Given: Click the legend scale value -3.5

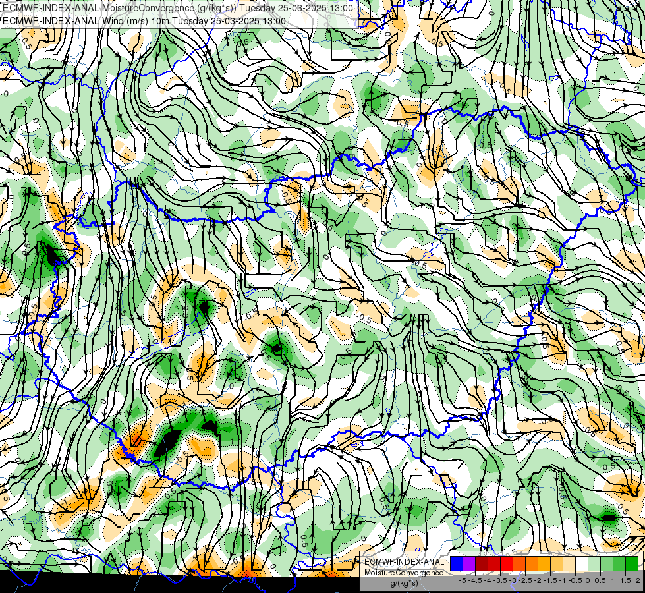Looking at the screenshot, I should point(500,580).
